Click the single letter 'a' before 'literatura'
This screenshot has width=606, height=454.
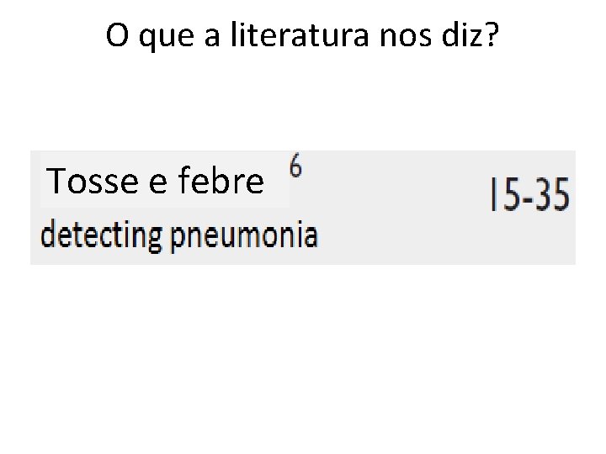pos(212,38)
